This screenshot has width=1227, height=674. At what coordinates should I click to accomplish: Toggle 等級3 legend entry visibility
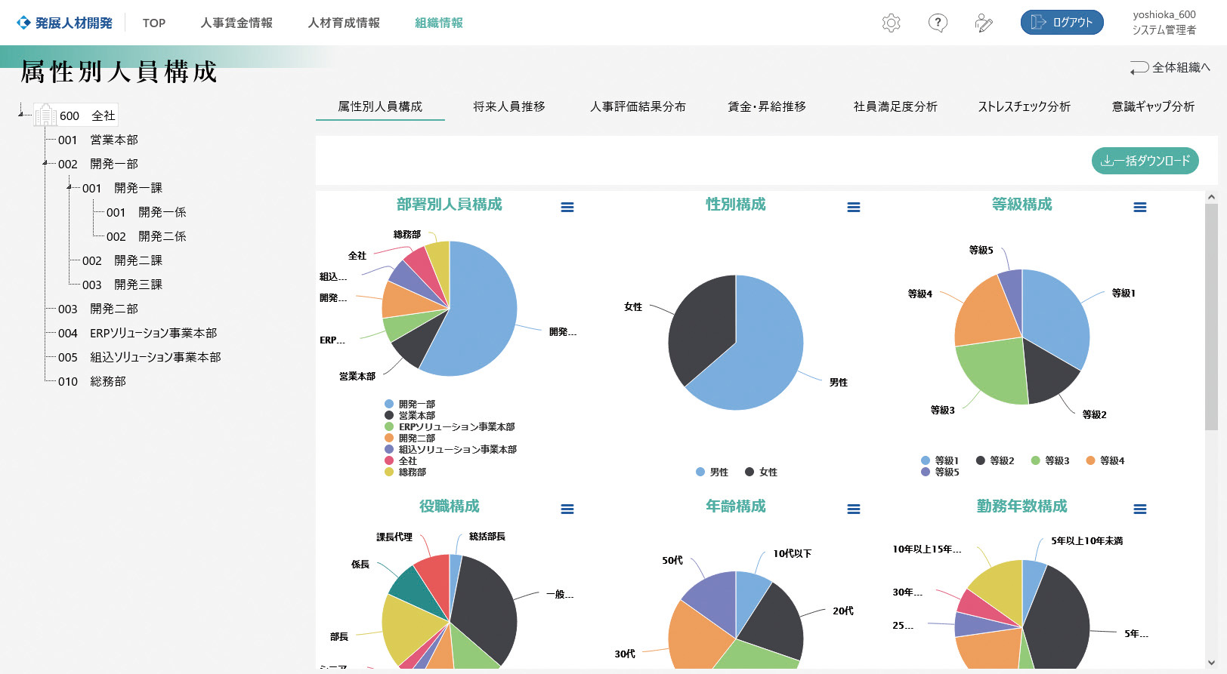pyautogui.click(x=1050, y=460)
